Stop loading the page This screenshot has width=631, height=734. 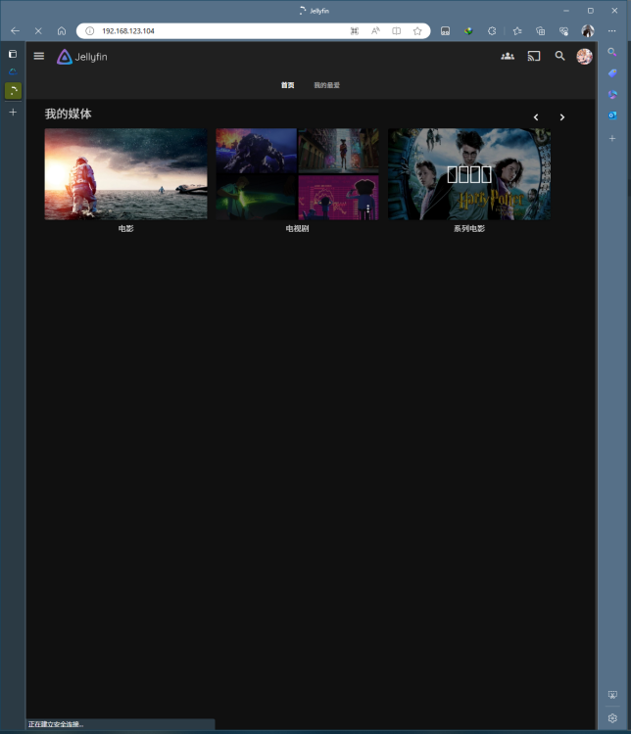(38, 31)
